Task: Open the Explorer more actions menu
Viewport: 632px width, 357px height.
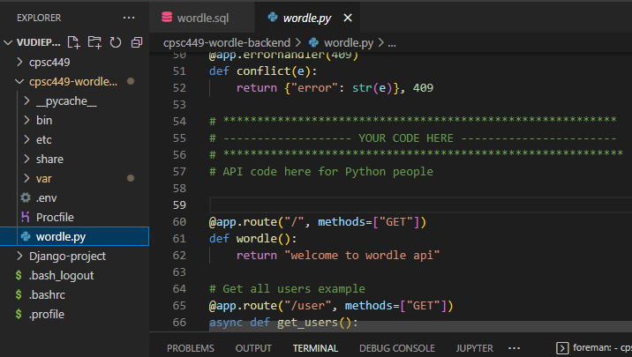Action: (129, 17)
